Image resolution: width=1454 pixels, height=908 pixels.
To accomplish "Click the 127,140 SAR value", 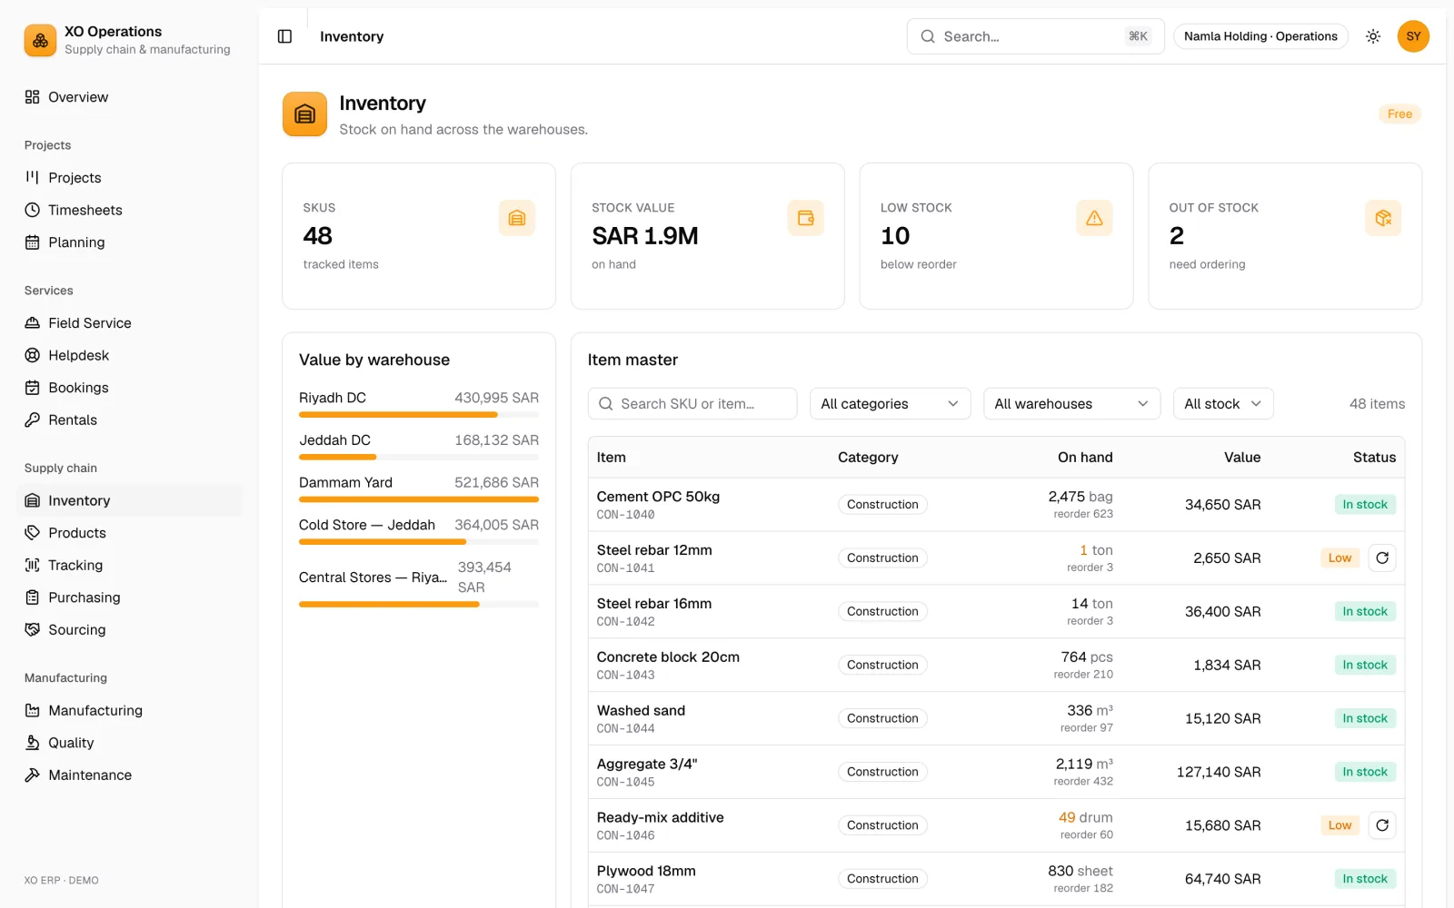I will pos(1219,772).
